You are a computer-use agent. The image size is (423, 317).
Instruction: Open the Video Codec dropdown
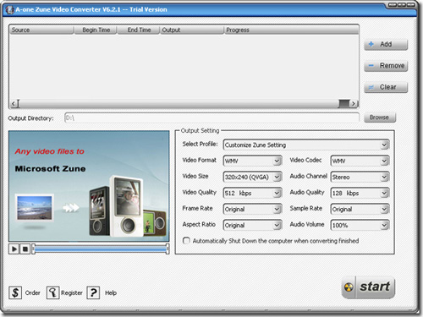[x=360, y=161]
